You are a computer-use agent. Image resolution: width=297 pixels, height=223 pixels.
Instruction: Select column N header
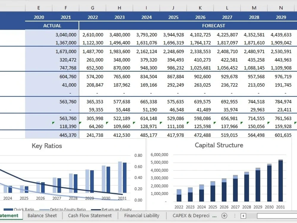281,8
